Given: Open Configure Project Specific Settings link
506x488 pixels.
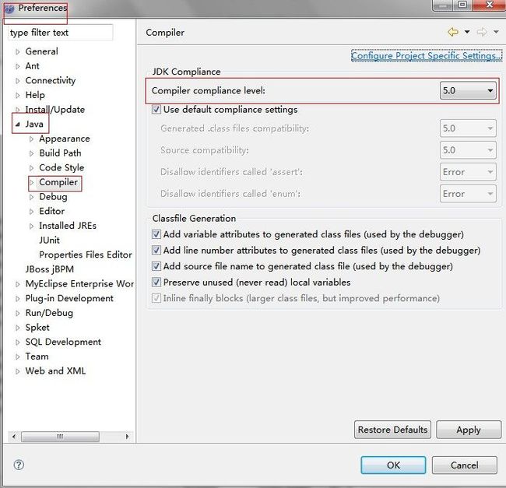Looking at the screenshot, I should click(x=427, y=56).
